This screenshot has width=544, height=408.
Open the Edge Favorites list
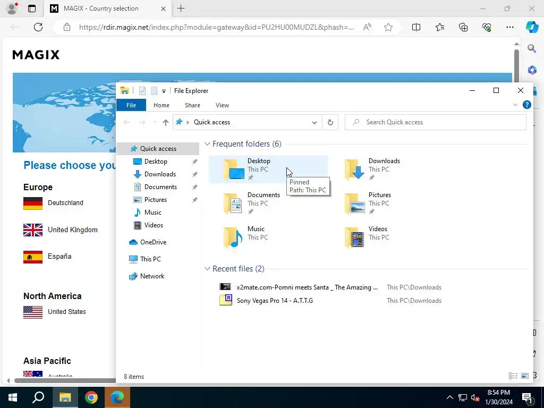439,27
